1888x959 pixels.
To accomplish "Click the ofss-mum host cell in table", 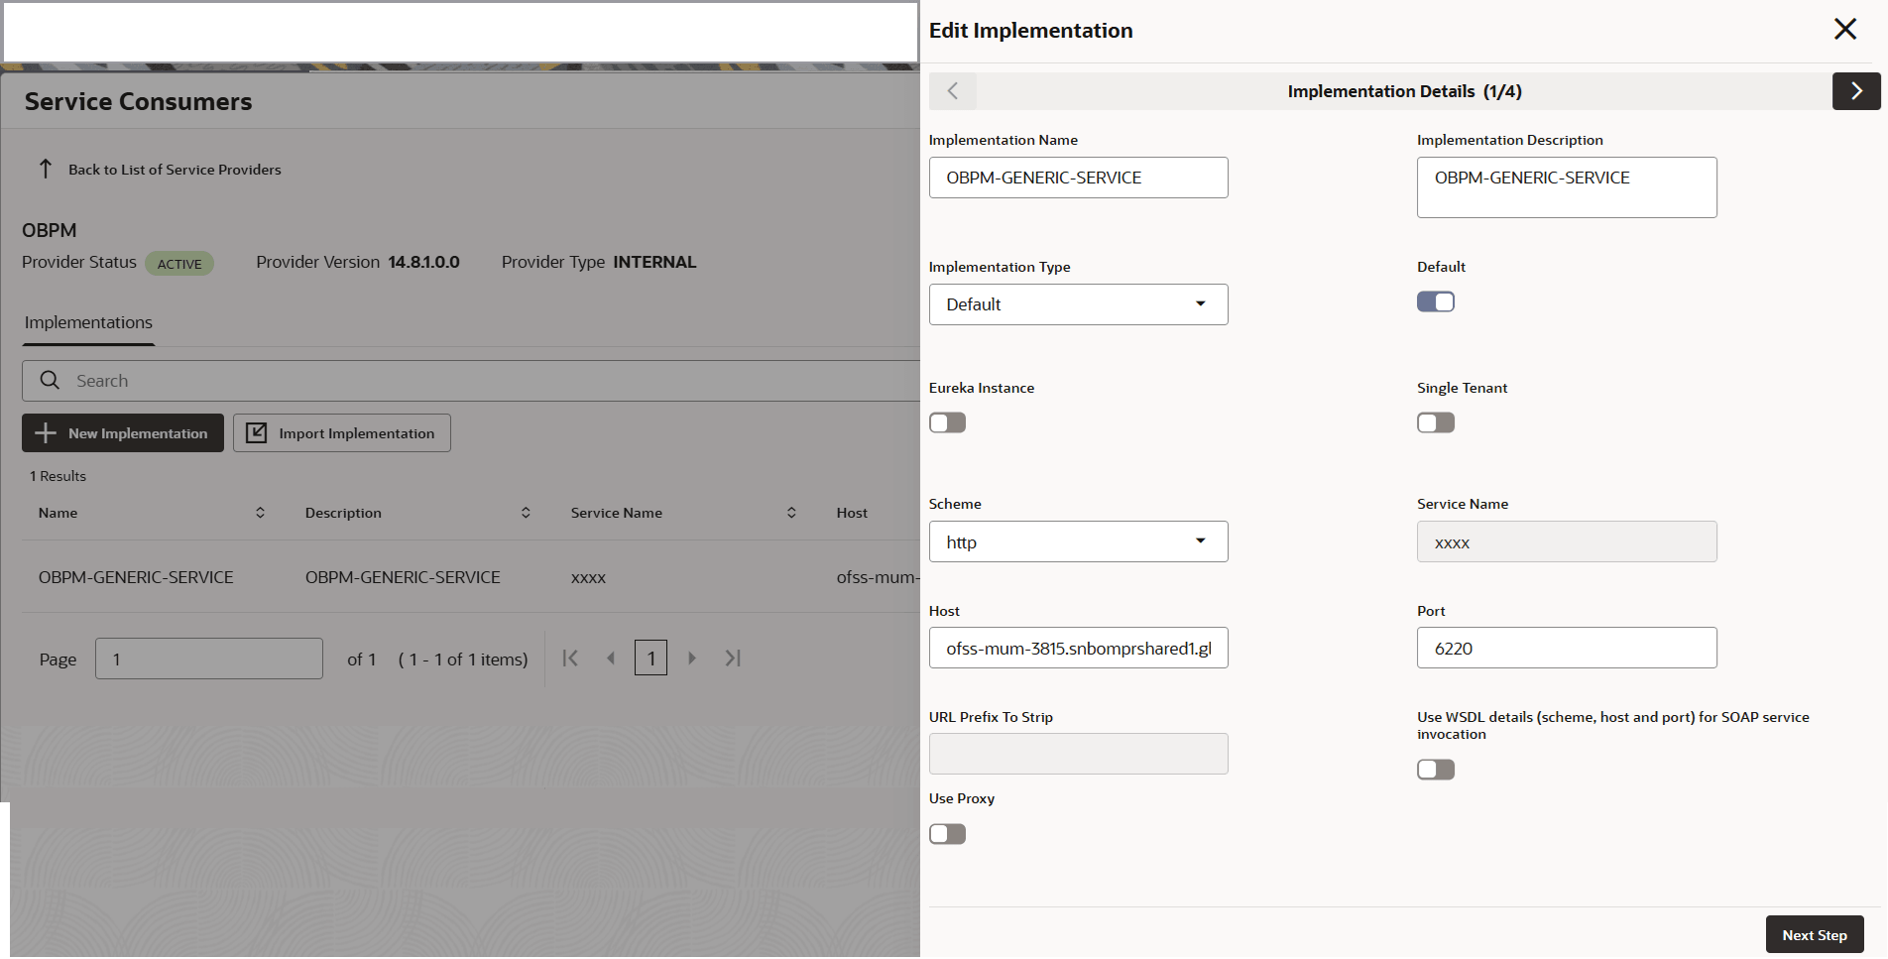I will tap(878, 577).
